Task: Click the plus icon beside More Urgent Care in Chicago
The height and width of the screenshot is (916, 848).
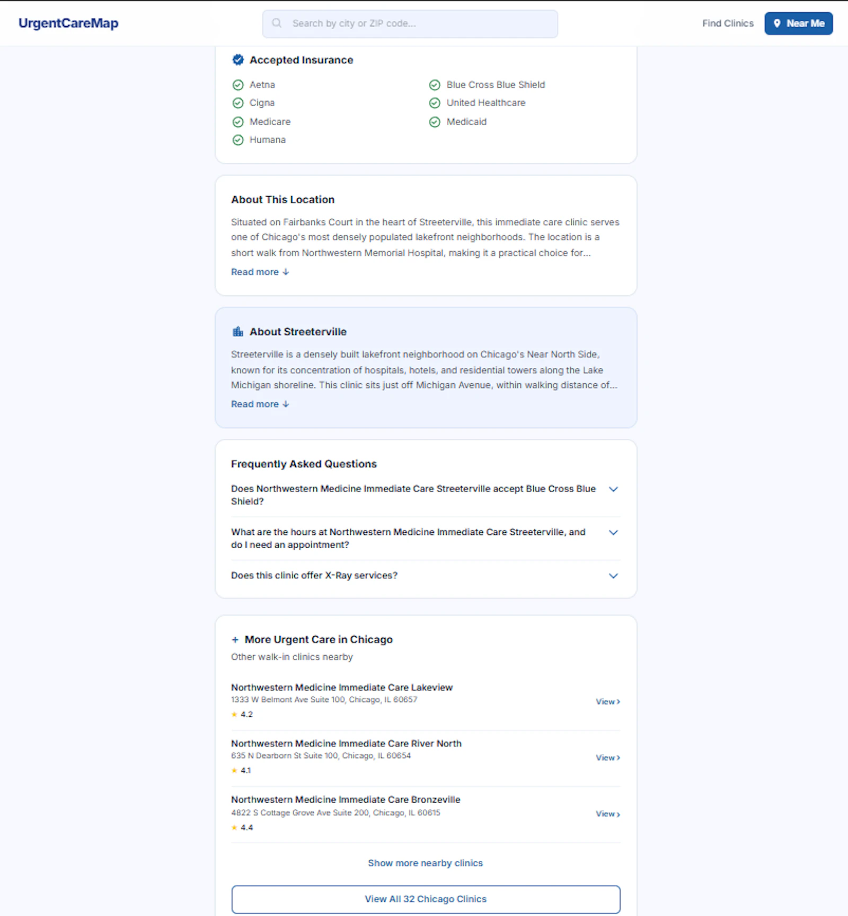Action: (x=235, y=640)
